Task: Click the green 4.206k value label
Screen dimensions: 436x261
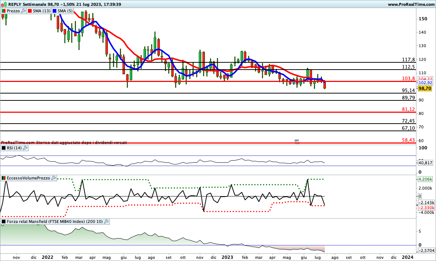Action: (425, 179)
